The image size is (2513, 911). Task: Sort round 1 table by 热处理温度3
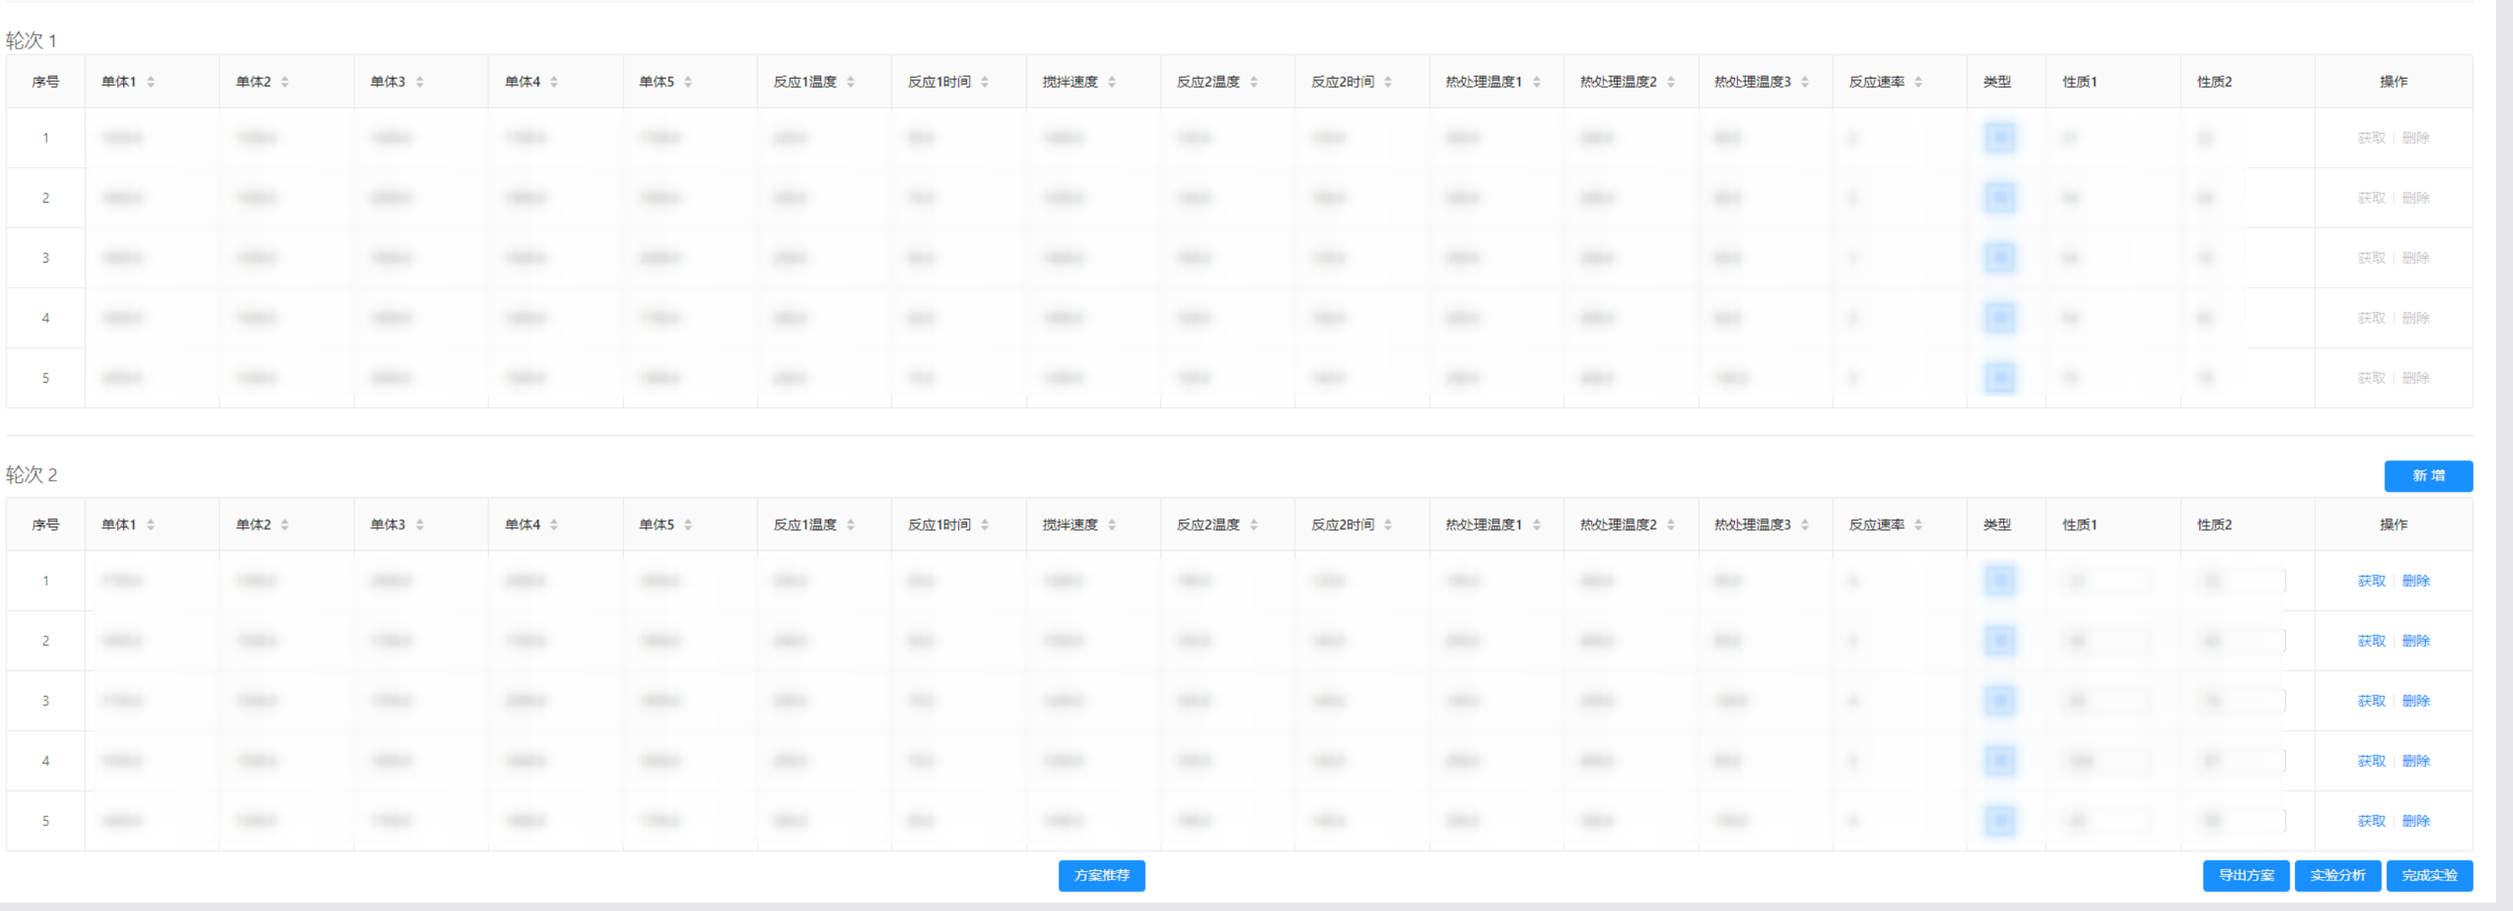tap(1805, 82)
